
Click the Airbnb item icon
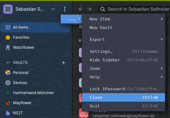84,113
